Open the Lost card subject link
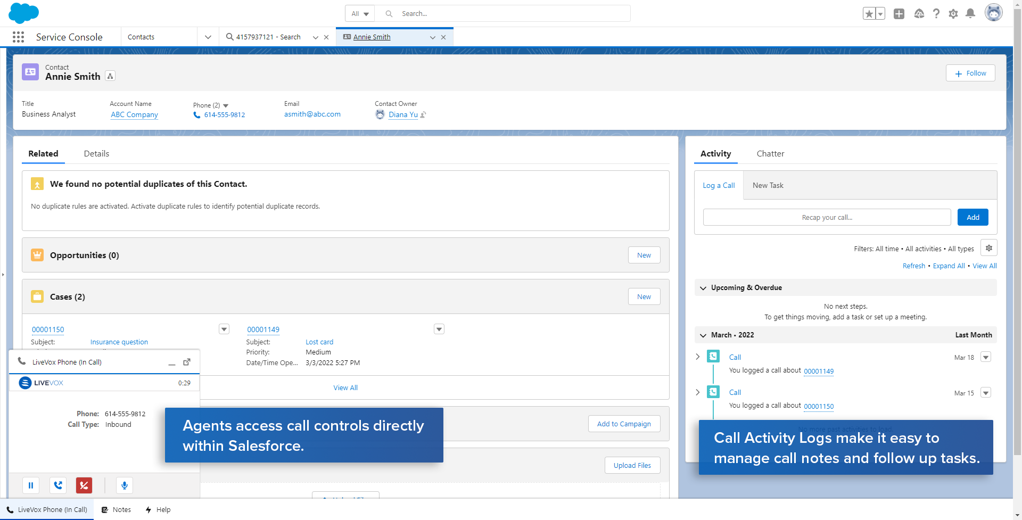1022x520 pixels. coord(319,342)
